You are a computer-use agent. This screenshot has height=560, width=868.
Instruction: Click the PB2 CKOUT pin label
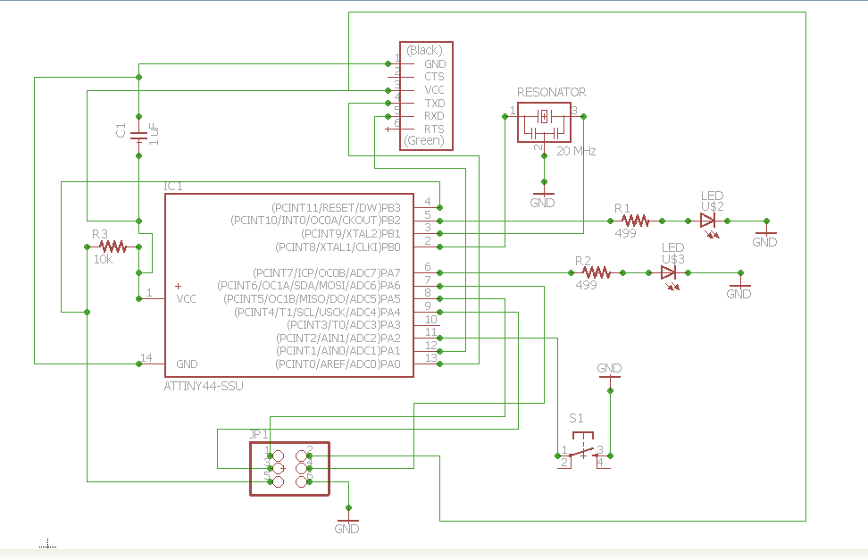point(315,221)
